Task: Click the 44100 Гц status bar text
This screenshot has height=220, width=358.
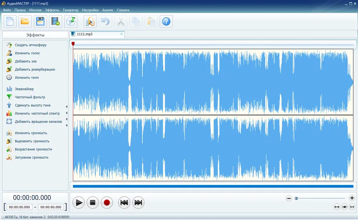Action: pos(11,217)
